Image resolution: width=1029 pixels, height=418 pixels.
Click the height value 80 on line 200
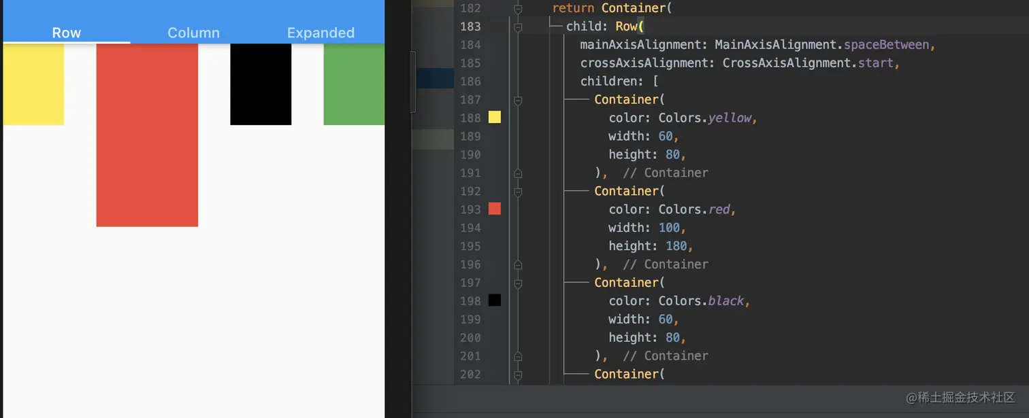point(672,338)
